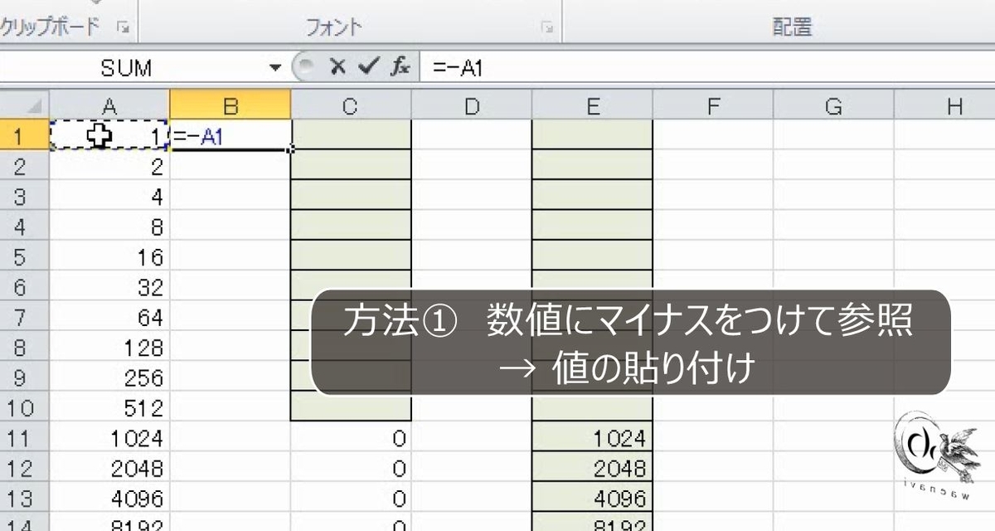Select column E header
This screenshot has height=531, width=995.
coord(592,105)
